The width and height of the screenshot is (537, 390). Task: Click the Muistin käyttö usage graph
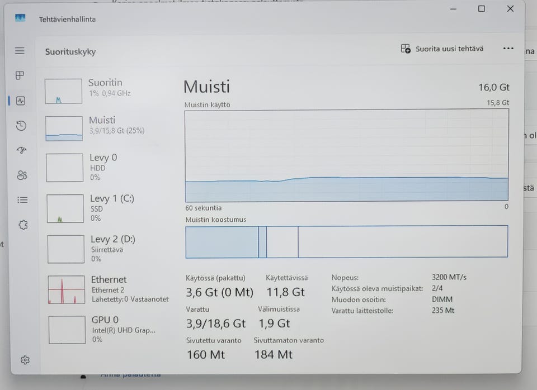[347, 156]
